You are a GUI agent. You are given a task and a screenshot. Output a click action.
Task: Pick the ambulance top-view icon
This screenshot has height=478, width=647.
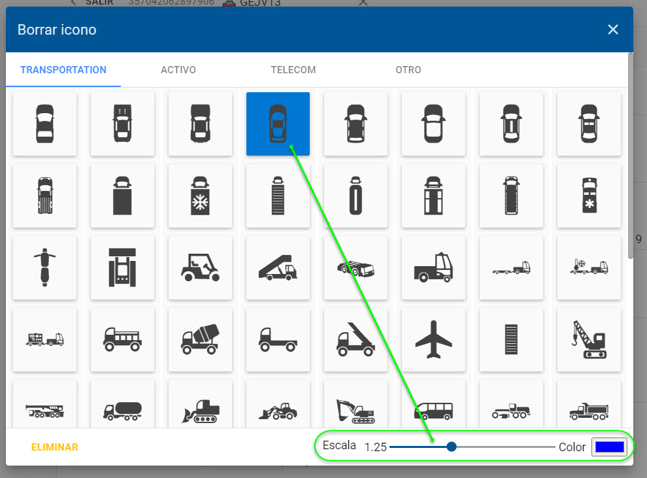(589, 196)
